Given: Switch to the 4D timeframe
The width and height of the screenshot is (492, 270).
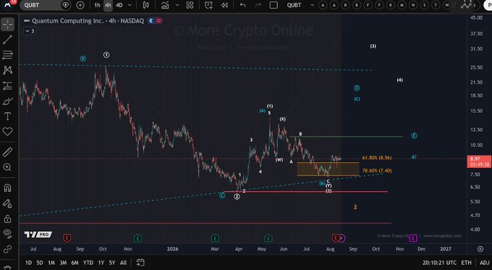Looking at the screenshot, I should [x=119, y=5].
